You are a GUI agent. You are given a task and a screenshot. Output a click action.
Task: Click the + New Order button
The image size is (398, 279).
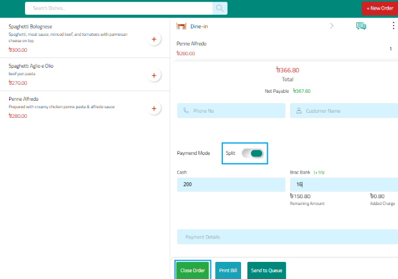379,9
